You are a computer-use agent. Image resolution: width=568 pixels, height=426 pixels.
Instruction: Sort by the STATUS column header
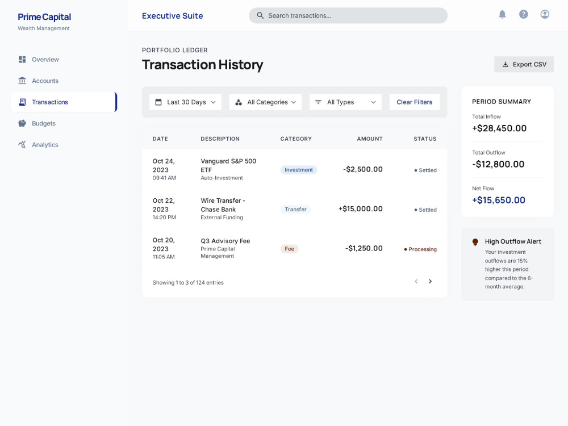pos(425,139)
